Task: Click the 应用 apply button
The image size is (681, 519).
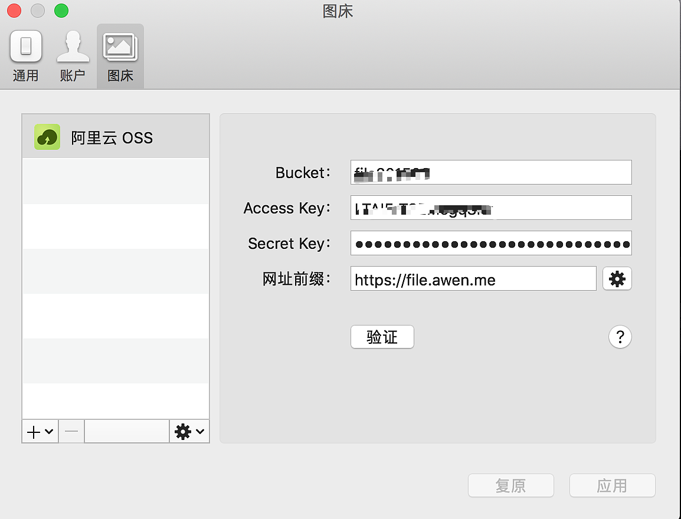Action: tap(612, 485)
